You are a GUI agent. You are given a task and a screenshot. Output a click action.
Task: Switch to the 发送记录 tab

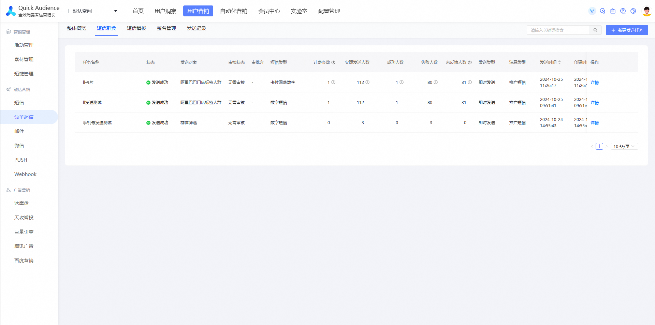tap(196, 28)
